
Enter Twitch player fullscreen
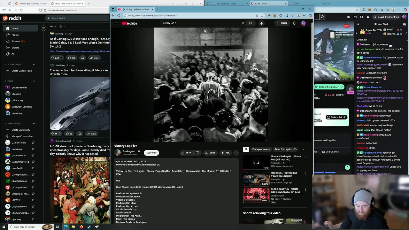[350, 79]
